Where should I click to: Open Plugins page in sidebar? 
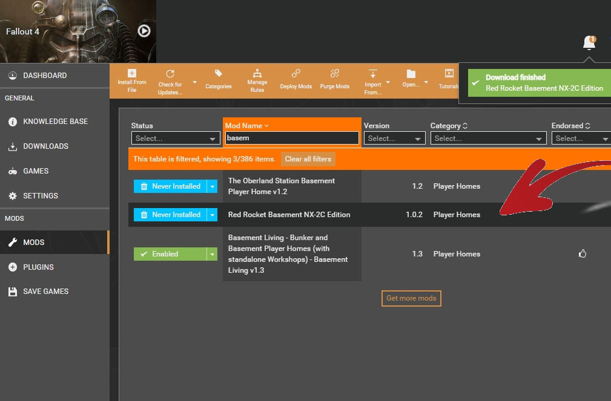[x=54, y=267]
